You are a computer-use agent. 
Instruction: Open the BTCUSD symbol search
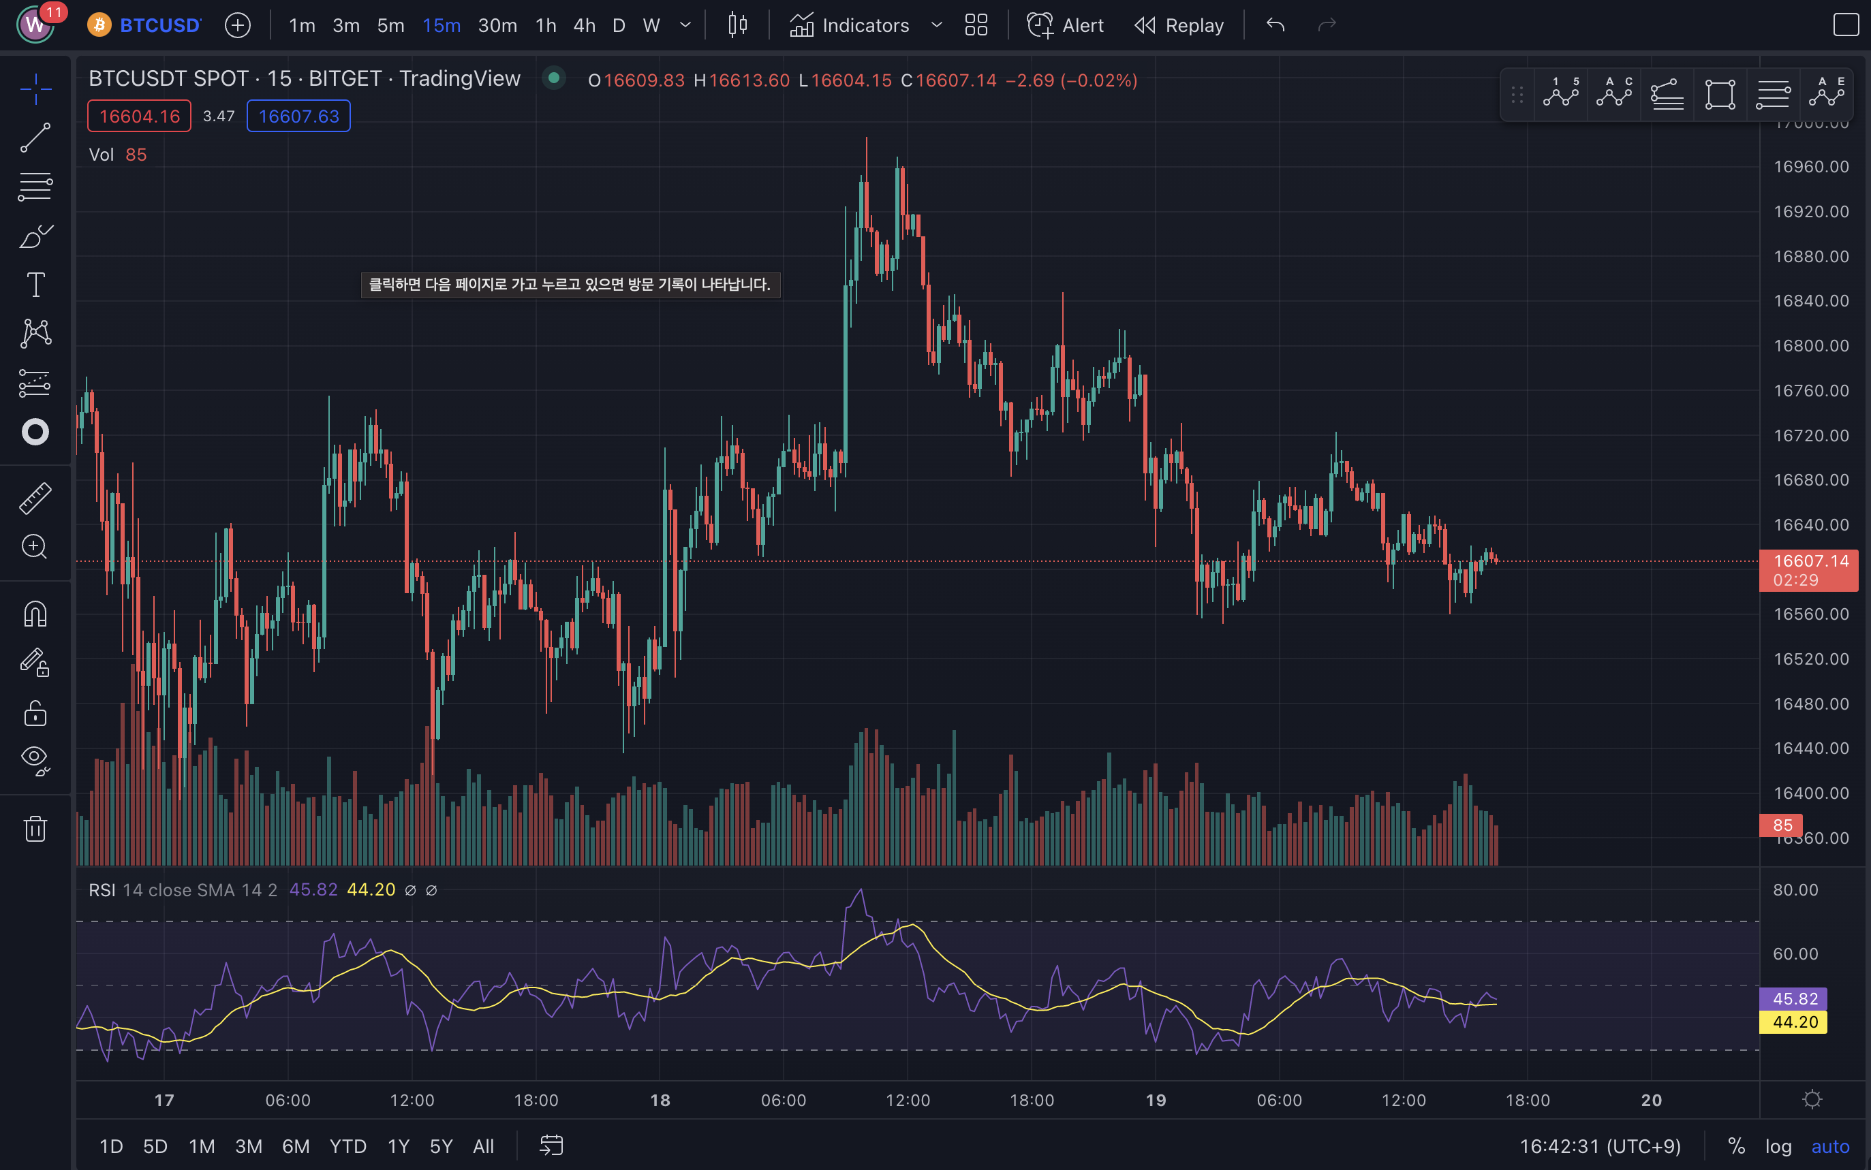point(144,25)
